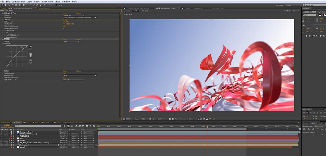This screenshot has height=156, width=326.
Task: Switch to the Project tab
Action: [3, 8]
